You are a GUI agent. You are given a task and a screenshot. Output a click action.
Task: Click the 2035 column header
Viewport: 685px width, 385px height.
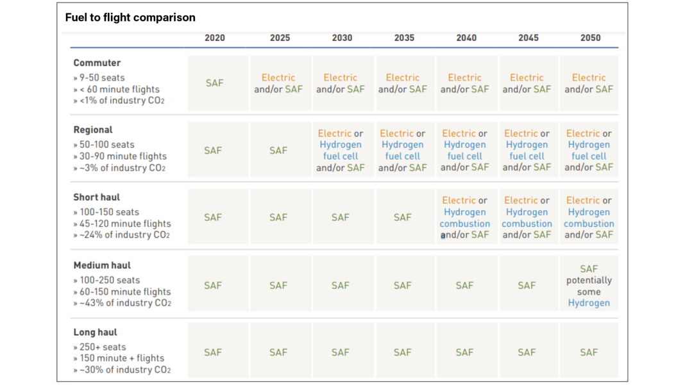tap(404, 38)
